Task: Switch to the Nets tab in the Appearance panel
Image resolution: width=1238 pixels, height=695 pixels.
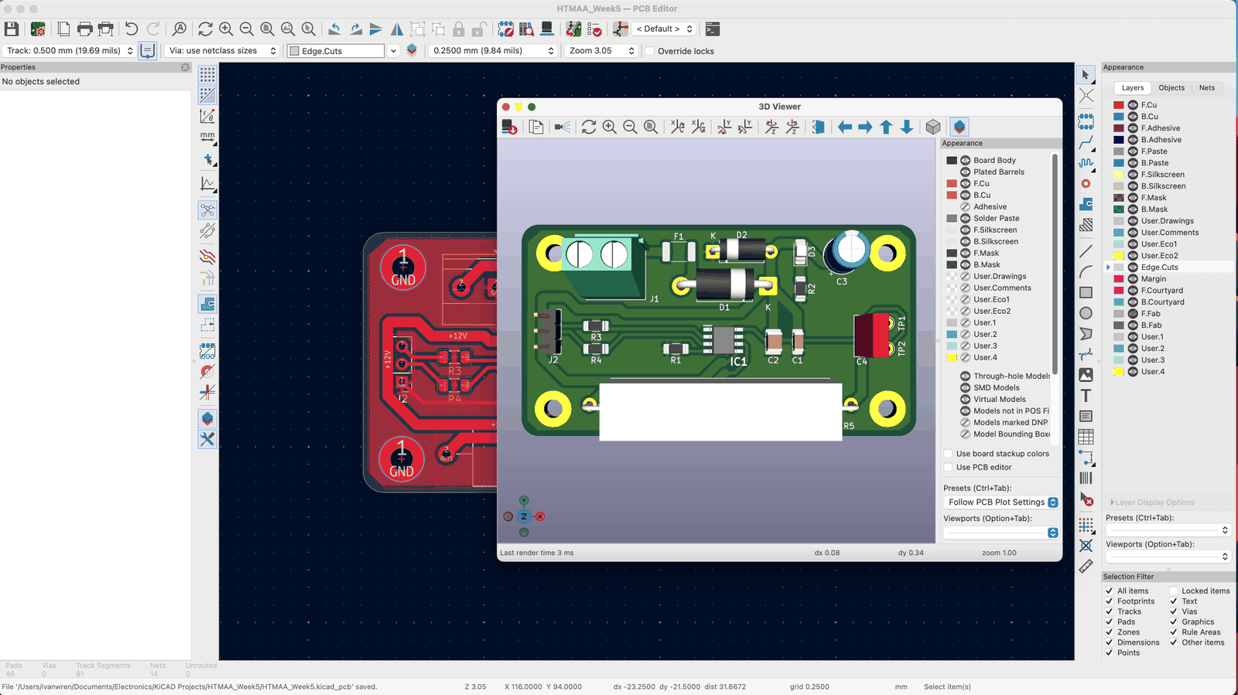Action: pos(1207,88)
